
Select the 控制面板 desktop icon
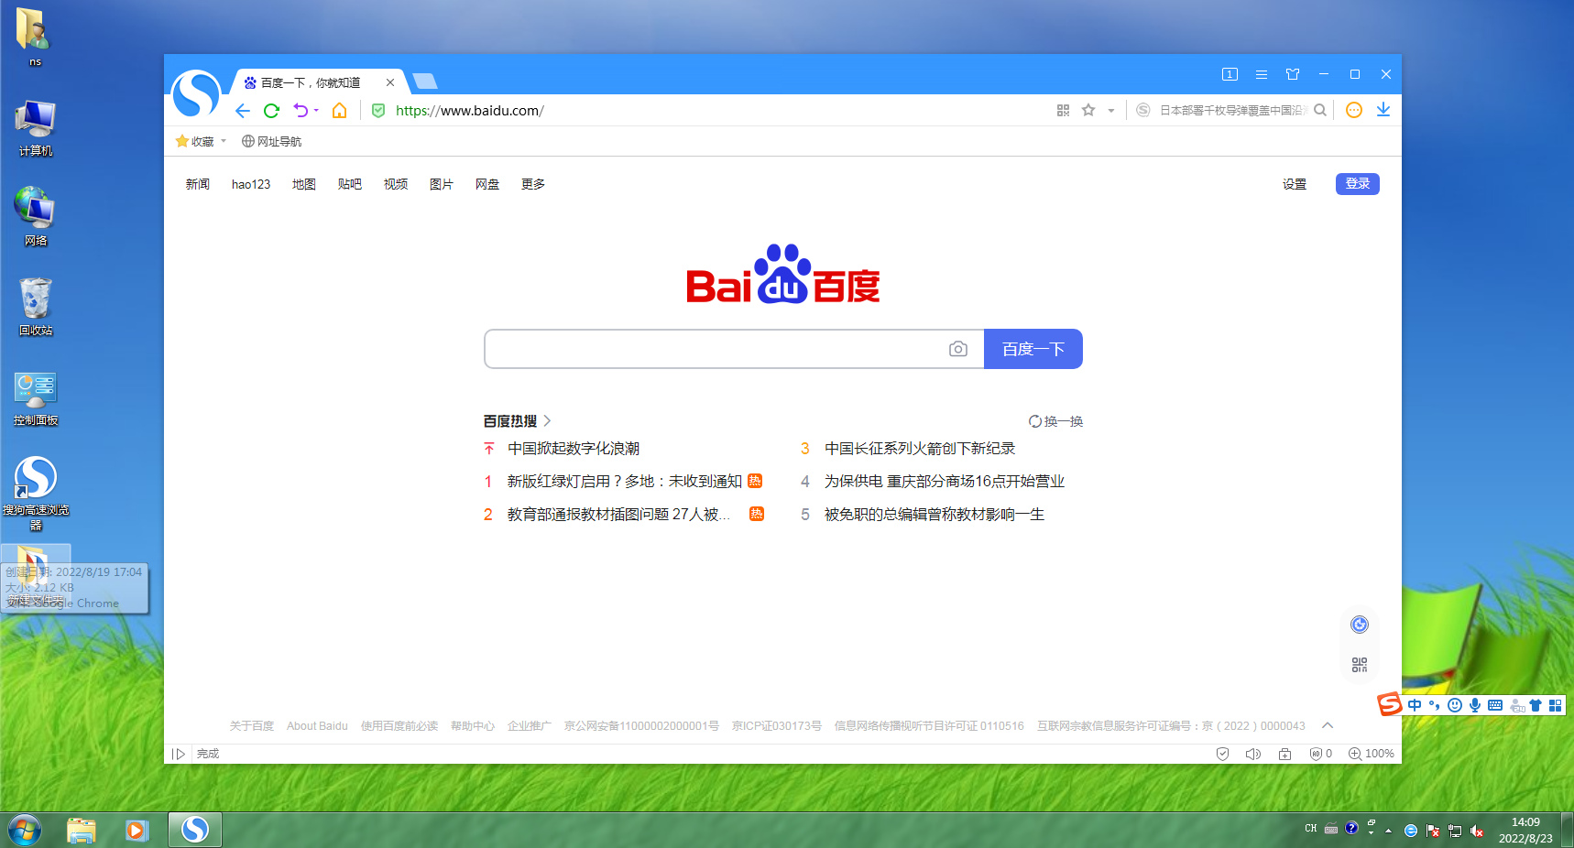coord(36,398)
